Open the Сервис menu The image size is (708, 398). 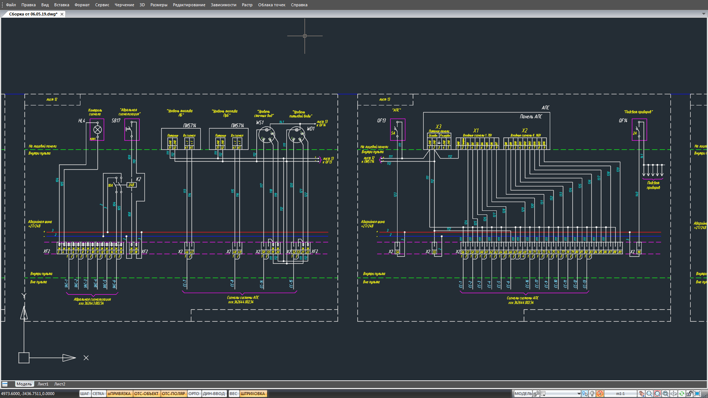coord(102,5)
